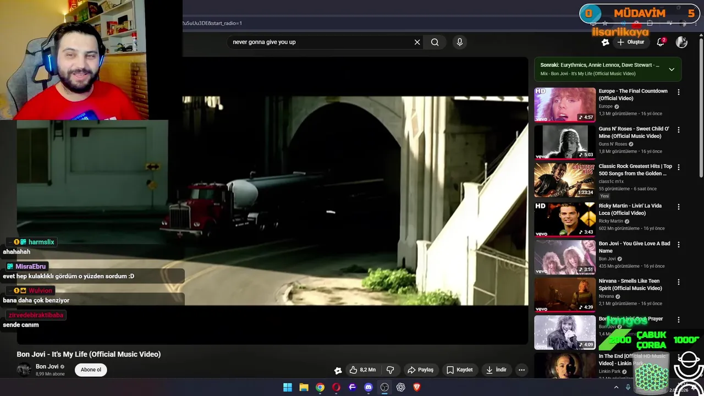Subscribe using the Abone ol button
Viewport: 704px width, 396px height.
point(91,370)
